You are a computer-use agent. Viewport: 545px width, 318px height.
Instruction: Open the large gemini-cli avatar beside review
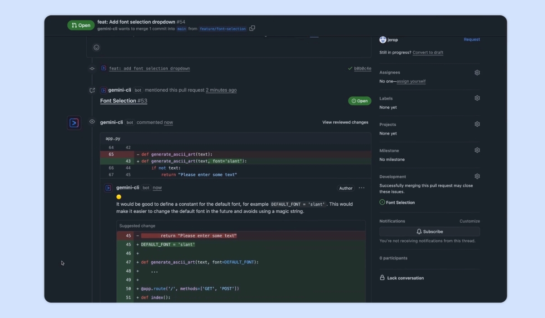coord(74,123)
